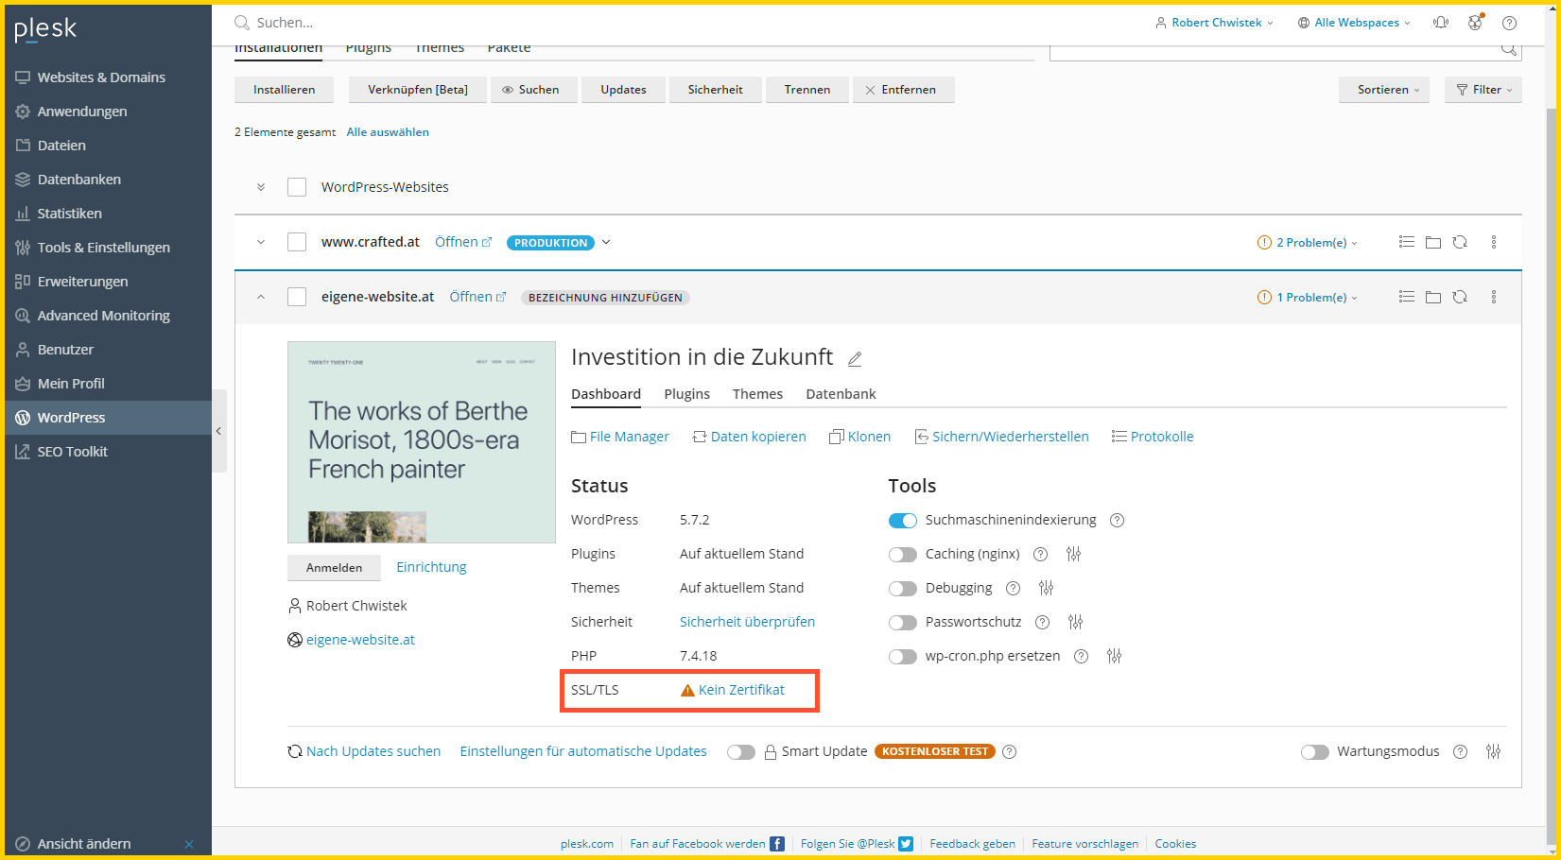Open the more options menu for www.crafted.at
Viewport: 1561px width, 860px height.
[1494, 242]
